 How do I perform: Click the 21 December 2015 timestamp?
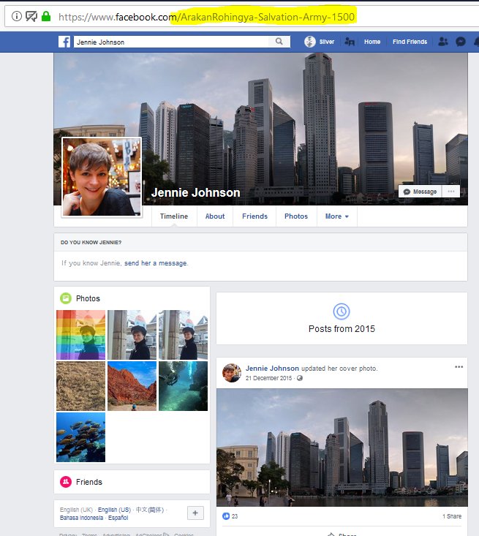point(268,378)
